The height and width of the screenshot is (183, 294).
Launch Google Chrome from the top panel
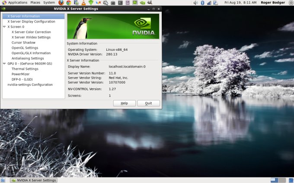(x=69, y=3)
